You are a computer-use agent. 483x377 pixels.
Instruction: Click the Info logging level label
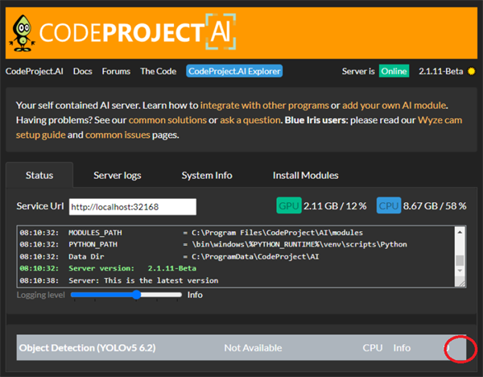click(x=195, y=295)
